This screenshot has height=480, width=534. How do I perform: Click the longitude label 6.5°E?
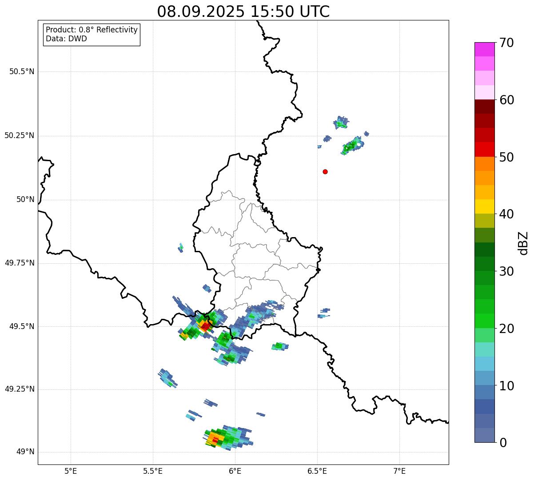317,471
